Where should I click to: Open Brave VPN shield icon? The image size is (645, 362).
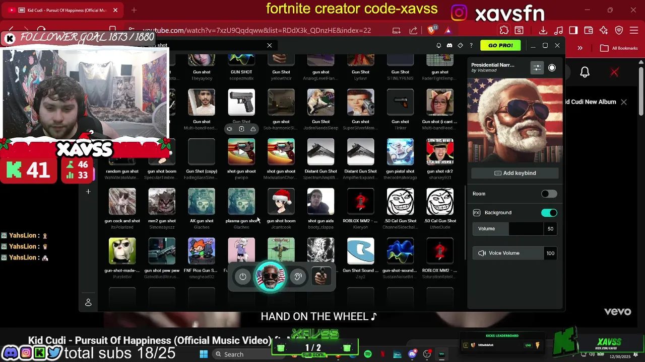point(619,30)
